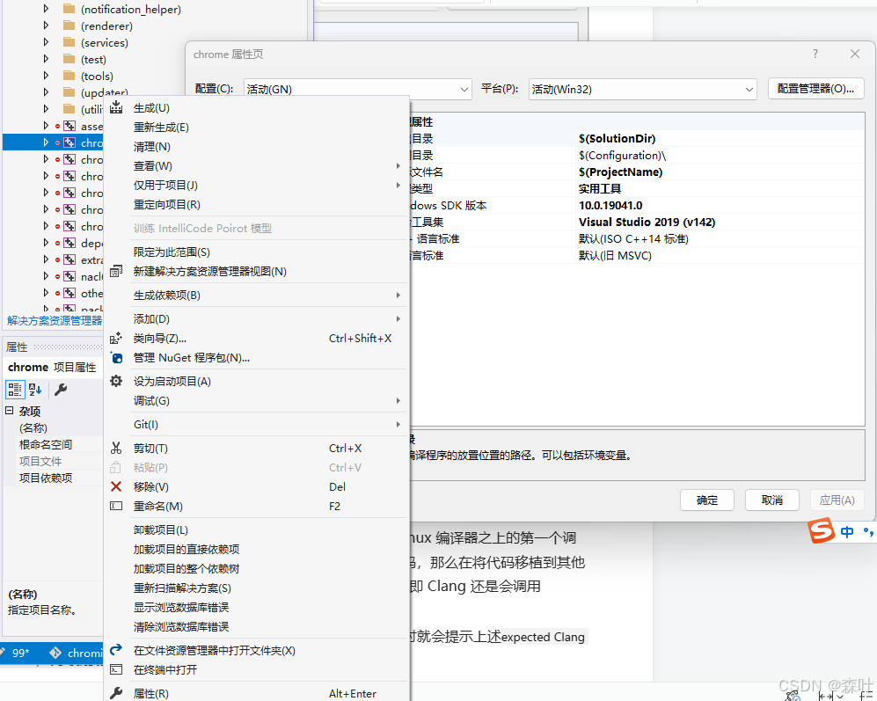Click the (tools) folder icon
Viewport: 877px width, 701px height.
[x=69, y=76]
